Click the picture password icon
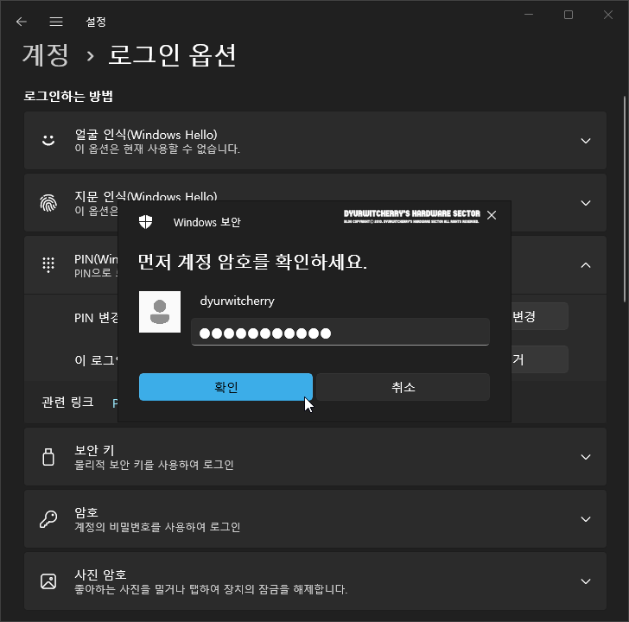629x622 pixels. tap(48, 581)
